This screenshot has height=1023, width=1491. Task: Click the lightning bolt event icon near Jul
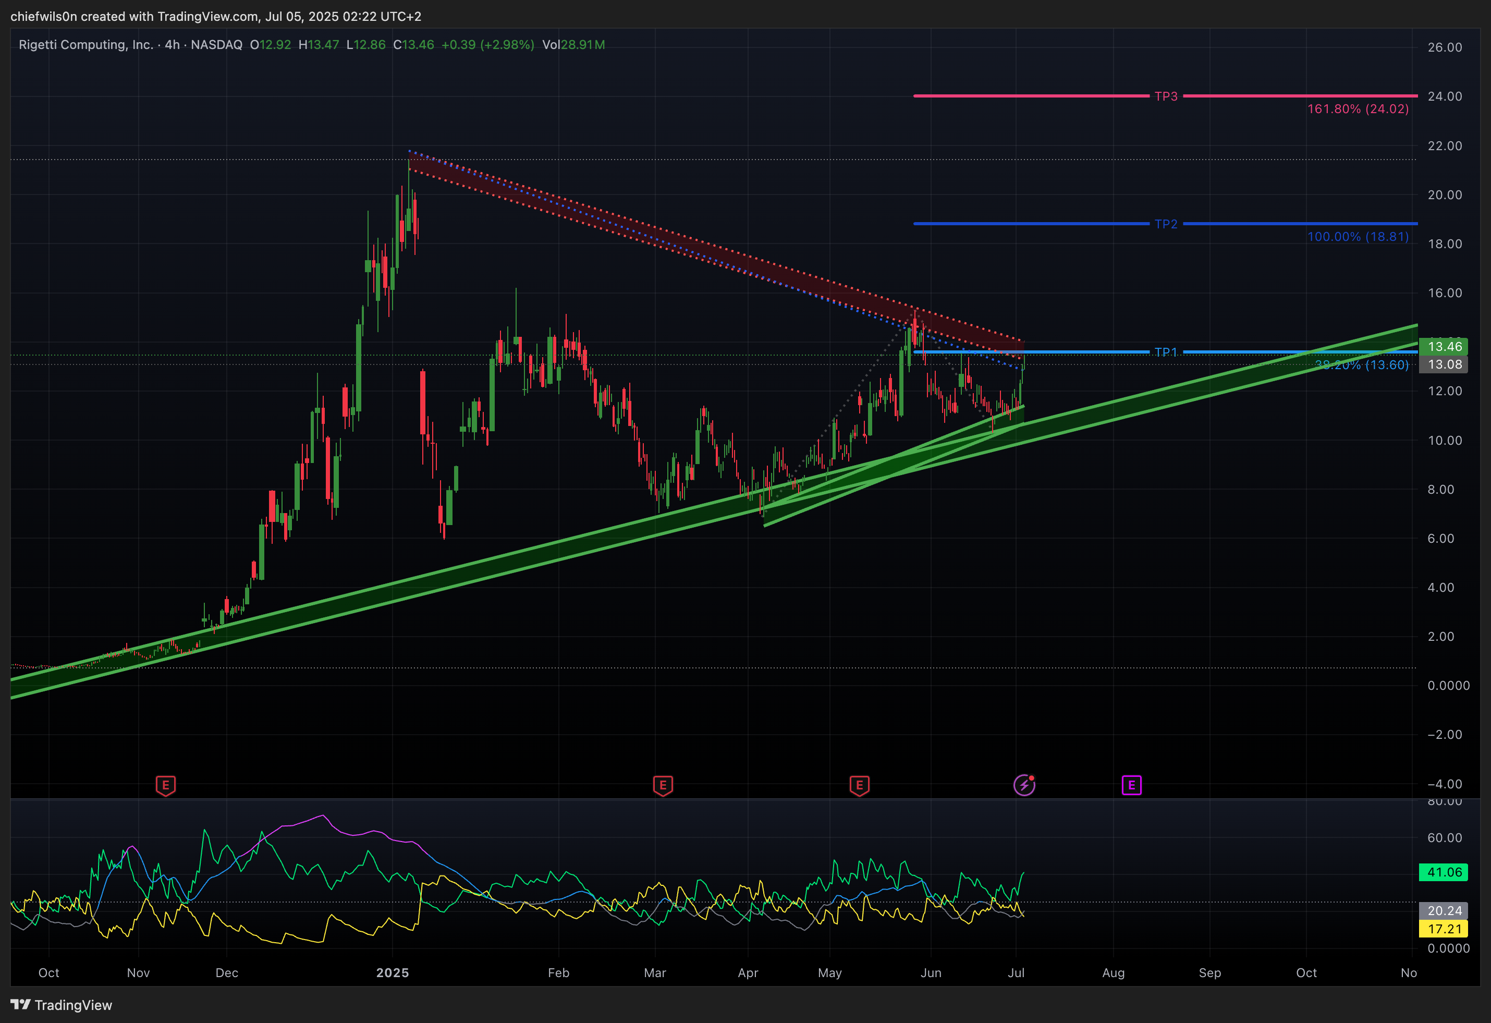pos(1024,785)
